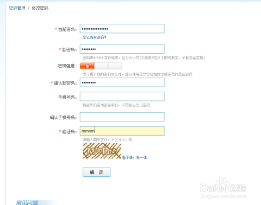
Task: Open the 密码管理 breadcrumb link
Action: [x=17, y=8]
